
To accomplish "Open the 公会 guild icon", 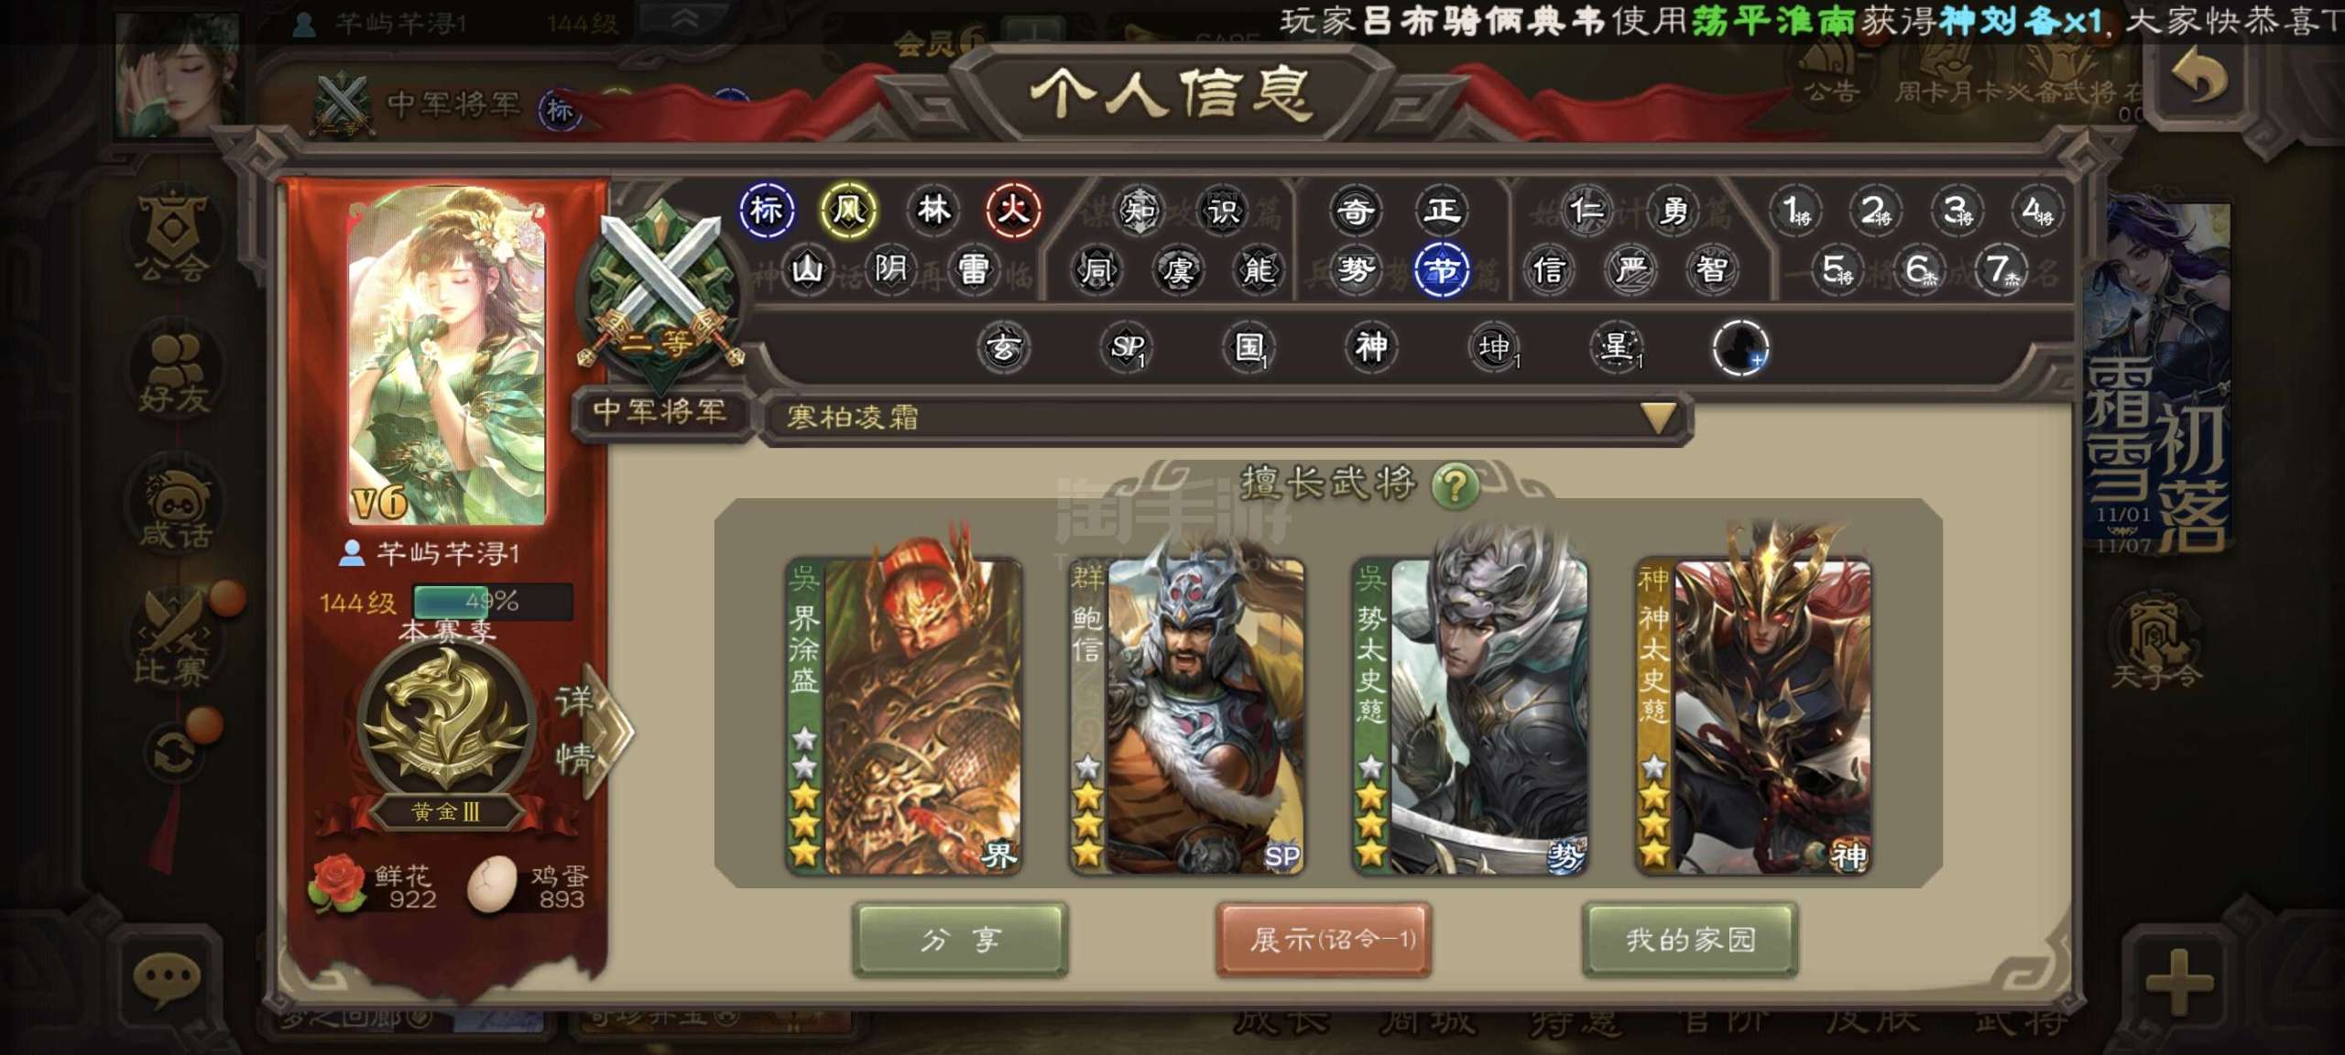I will [173, 235].
